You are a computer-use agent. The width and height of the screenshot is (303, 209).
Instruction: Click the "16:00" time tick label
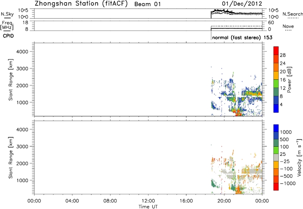pos(186,201)
